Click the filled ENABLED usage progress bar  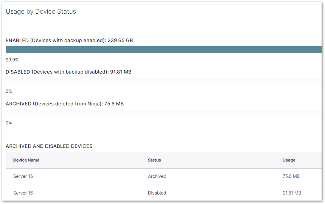point(163,50)
